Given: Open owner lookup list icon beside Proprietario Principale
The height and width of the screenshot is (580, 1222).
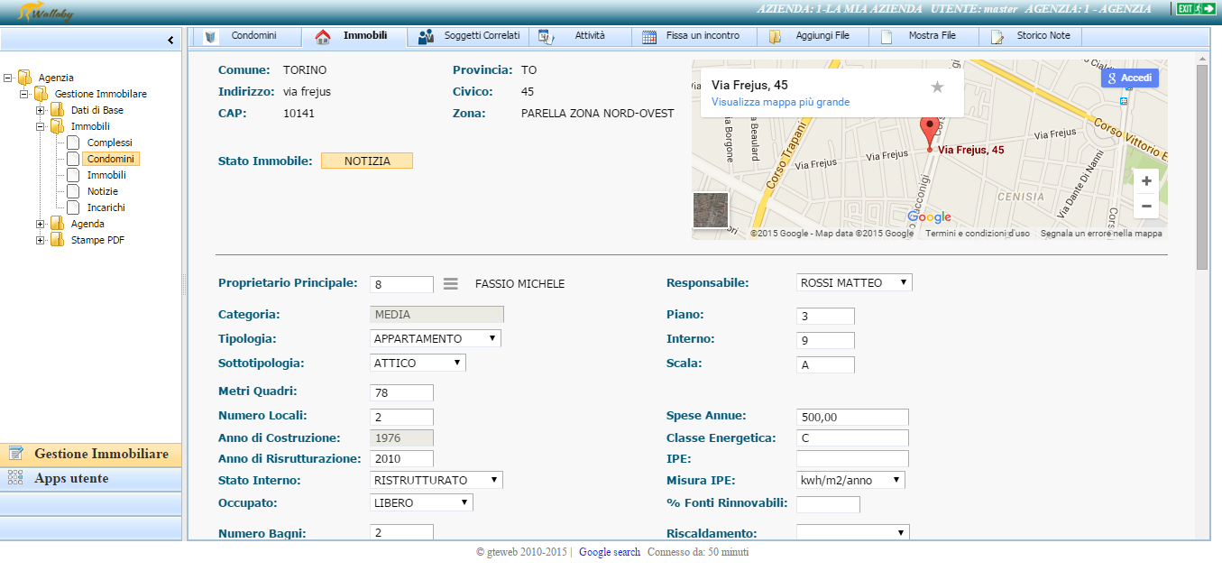Looking at the screenshot, I should pyautogui.click(x=451, y=284).
